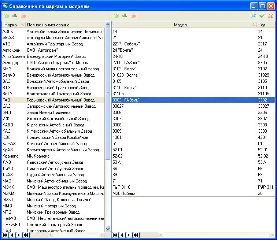
Task: Sort by the Полное наименование column header
Action: [65, 25]
